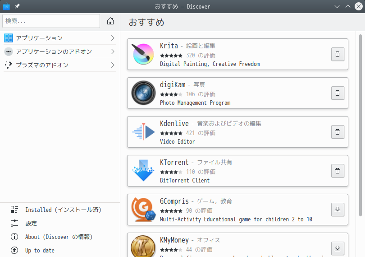This screenshot has height=257, width=365.
Task: Open the Kdenlive app title
Action: point(174,123)
